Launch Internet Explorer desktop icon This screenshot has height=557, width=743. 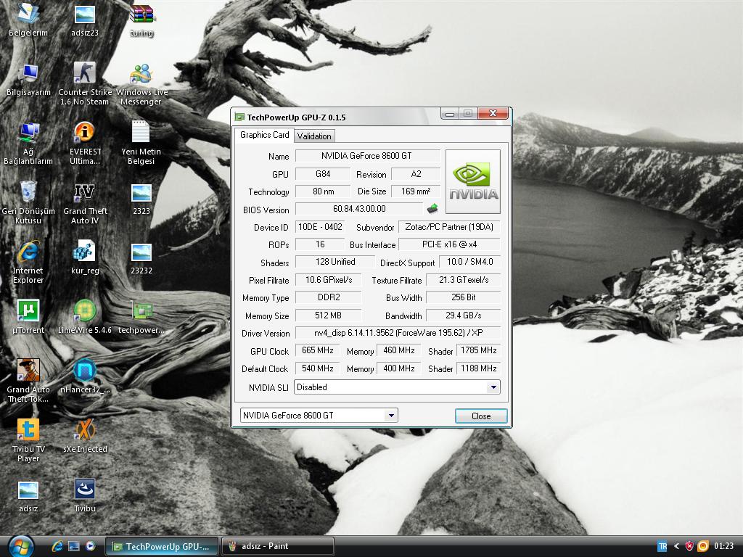[28, 263]
